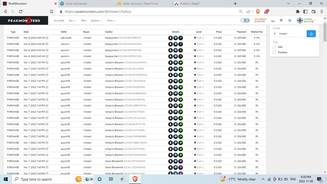
Task: Expand the Buy dropdown menu
Action: pos(72,21)
